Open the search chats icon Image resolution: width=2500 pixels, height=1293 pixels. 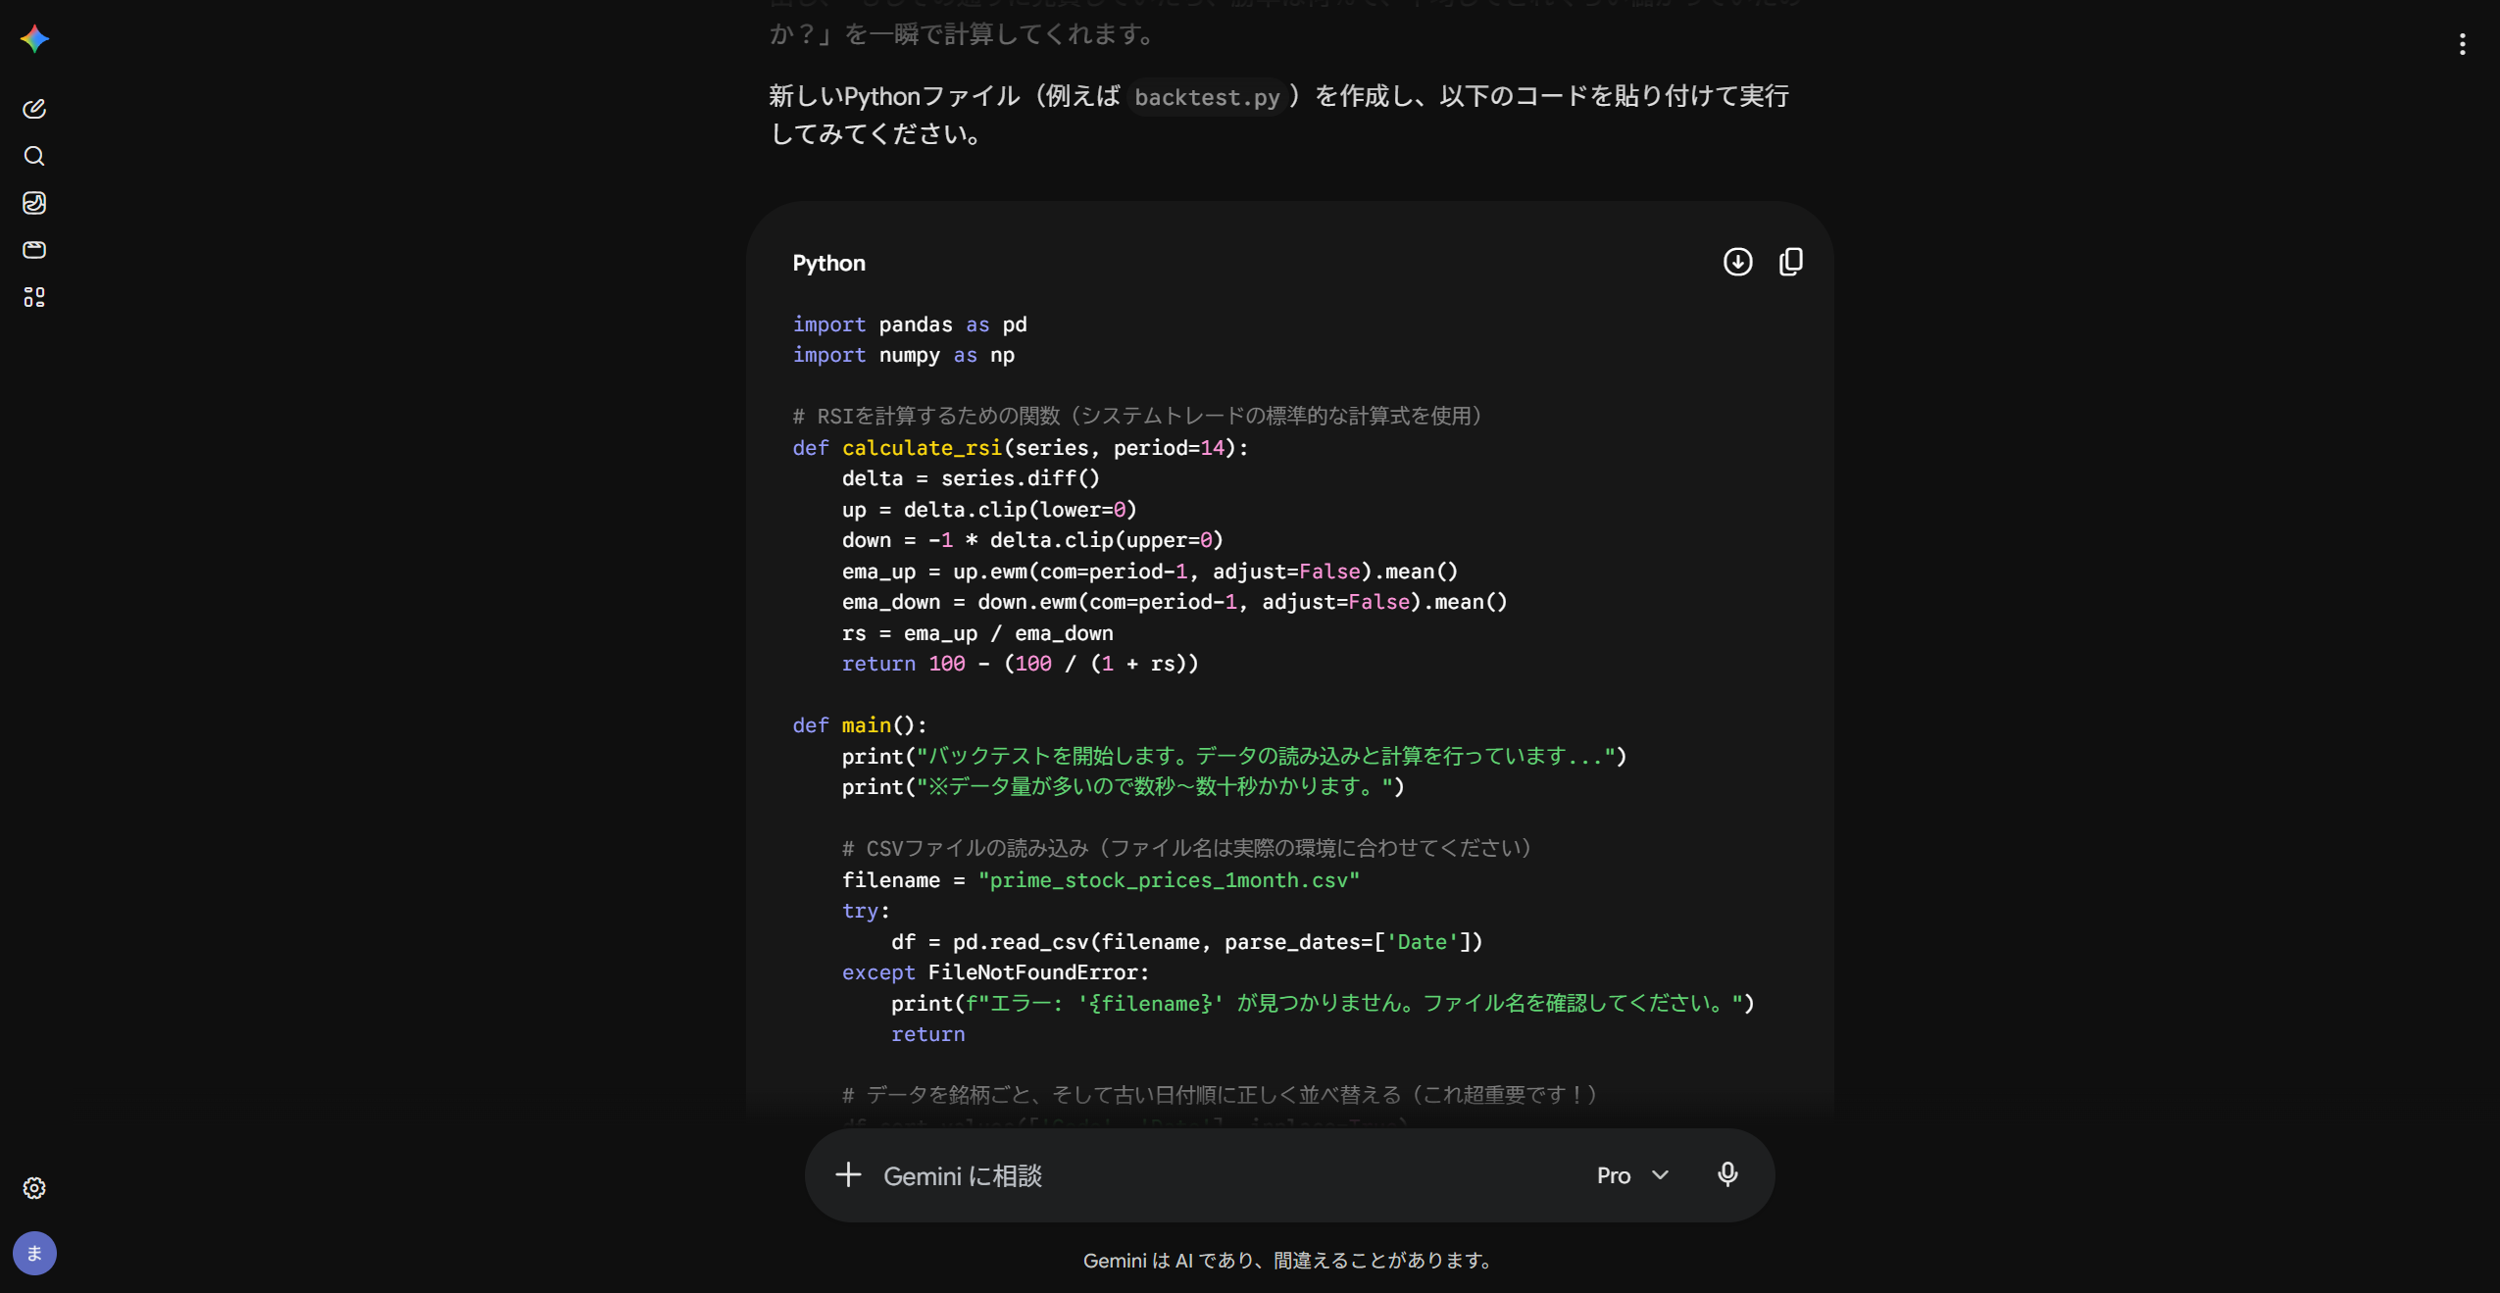click(34, 156)
